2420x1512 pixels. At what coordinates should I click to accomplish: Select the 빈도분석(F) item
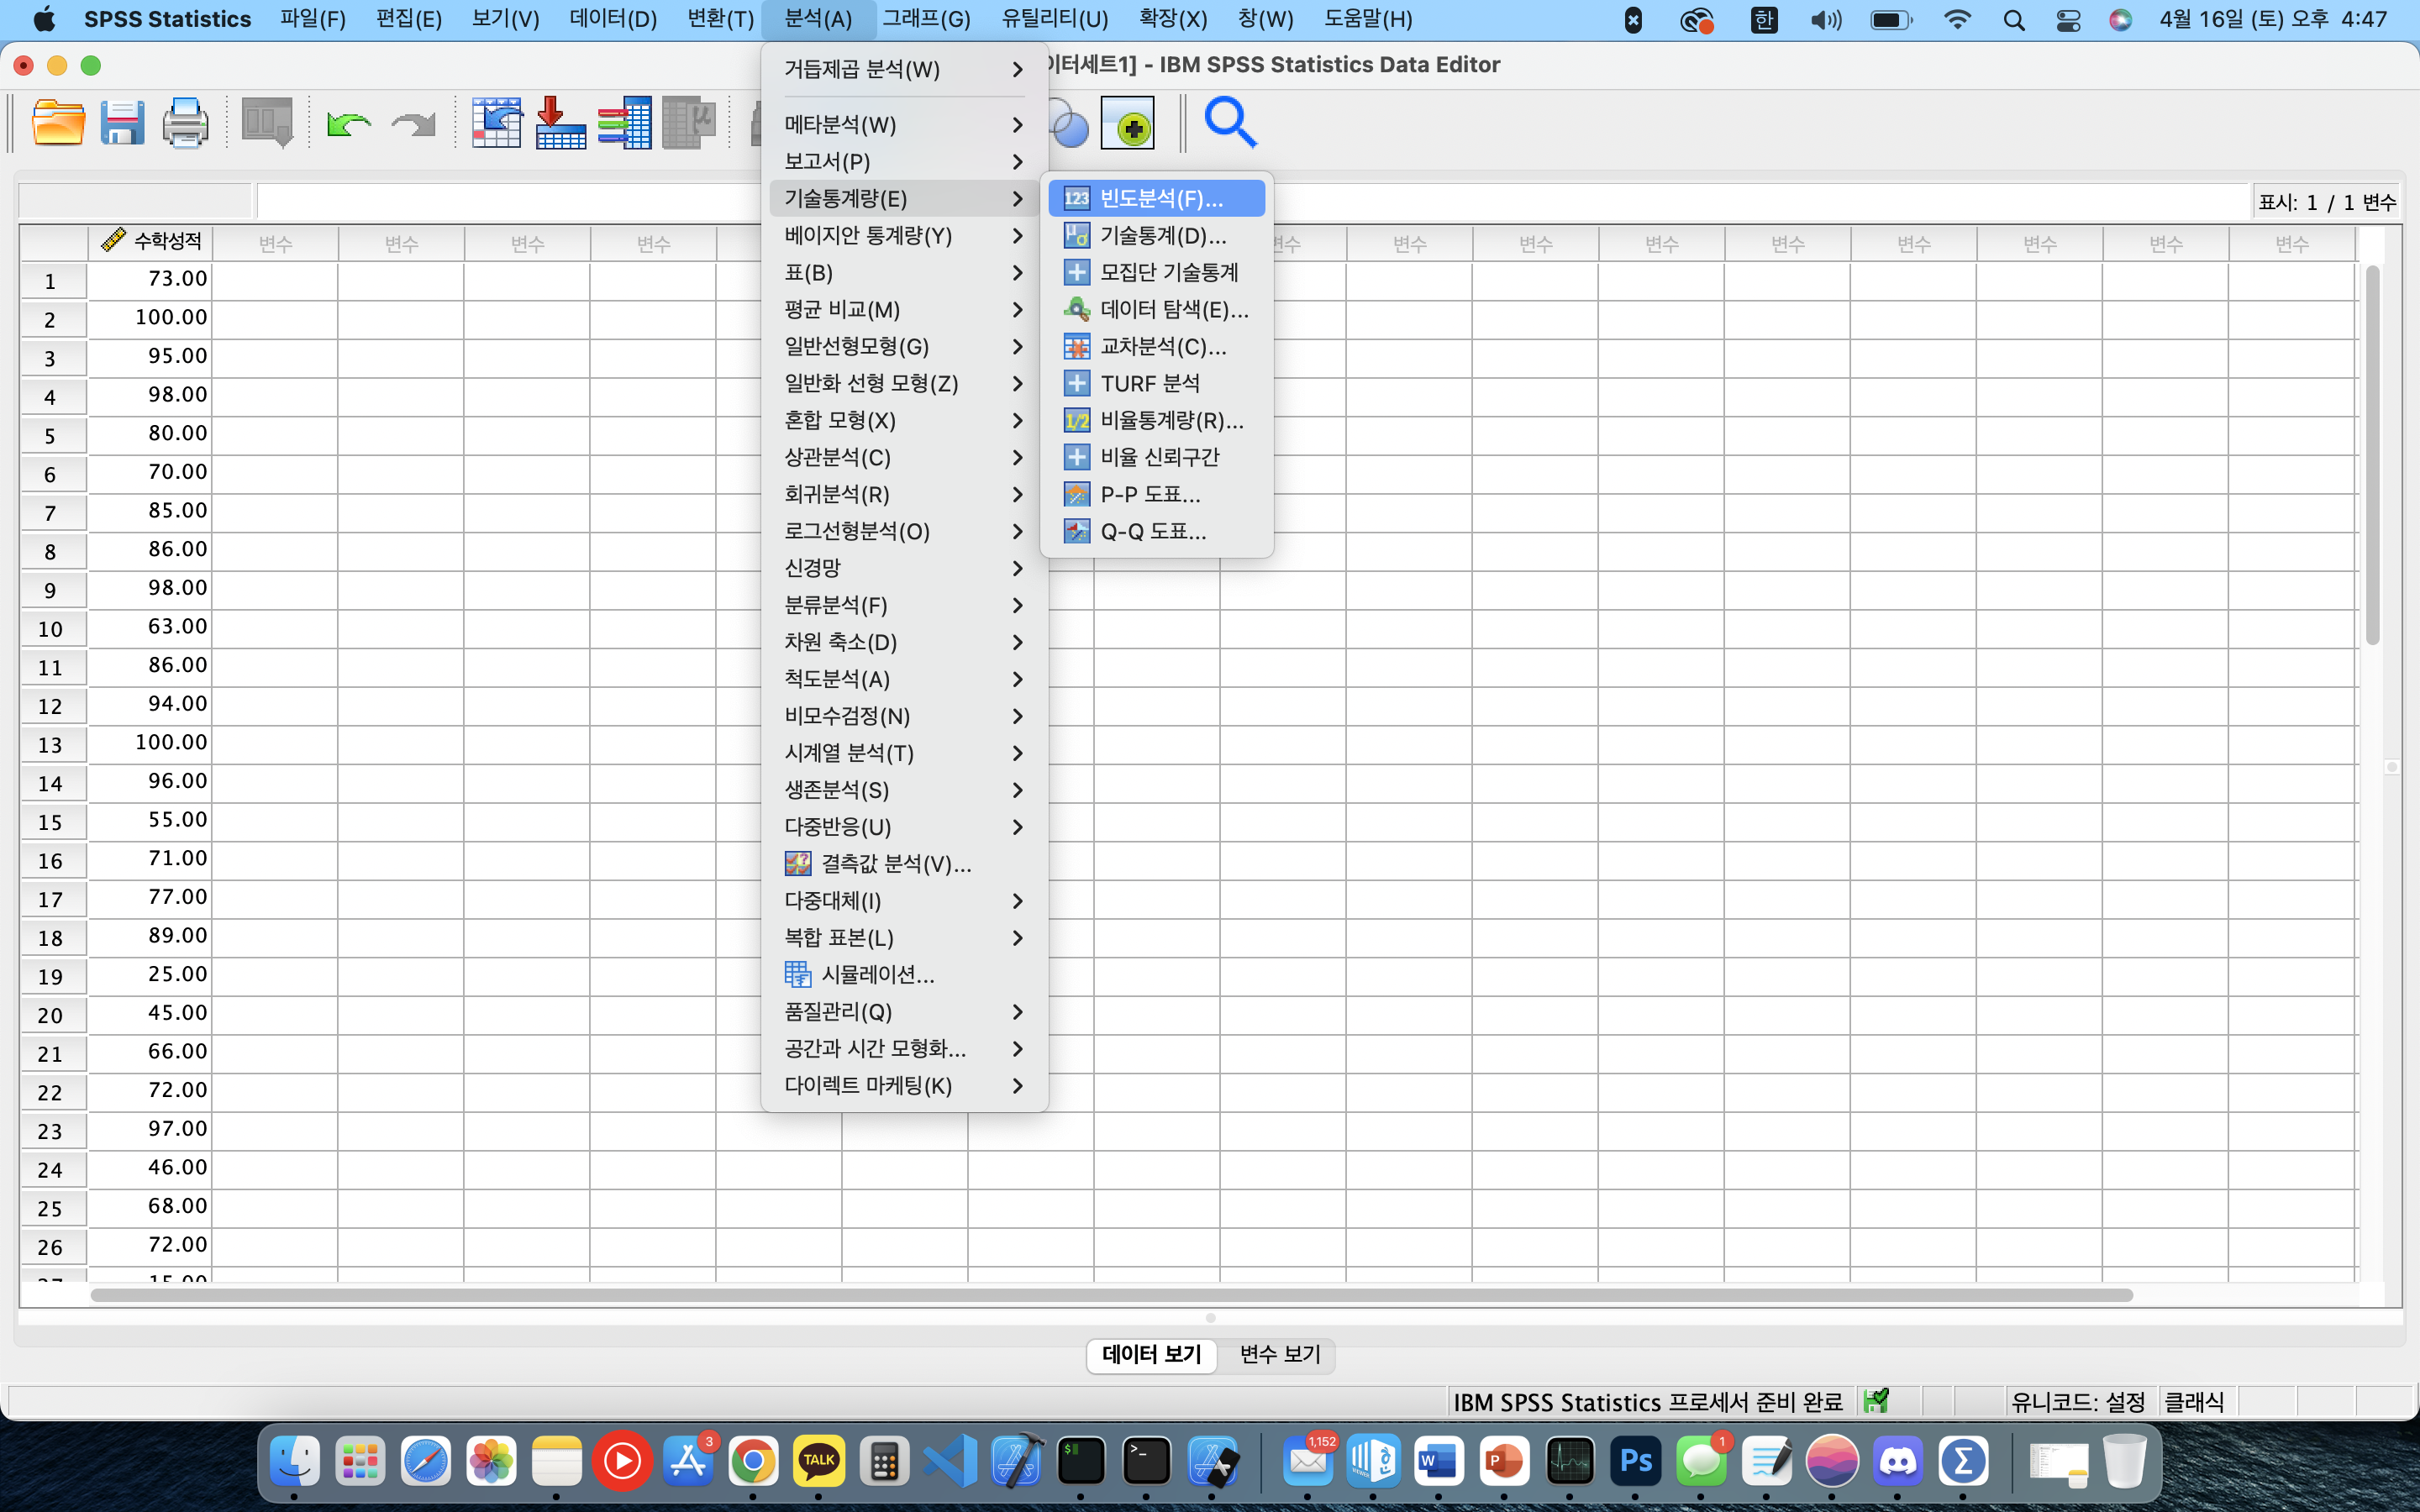pyautogui.click(x=1156, y=198)
